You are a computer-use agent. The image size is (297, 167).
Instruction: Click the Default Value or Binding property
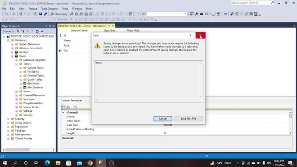(80, 129)
